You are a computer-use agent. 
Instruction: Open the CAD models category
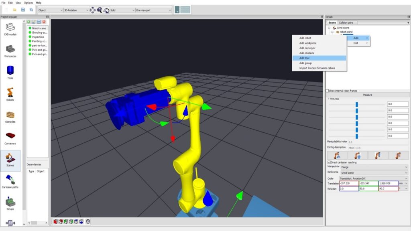coord(10,29)
